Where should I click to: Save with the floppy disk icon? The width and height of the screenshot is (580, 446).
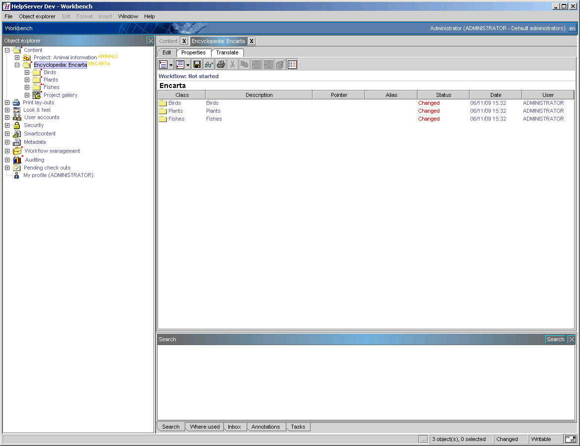click(x=197, y=65)
